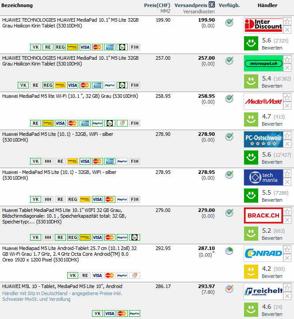Click the reichelt elektronik logo
The image size is (294, 319).
263,292
